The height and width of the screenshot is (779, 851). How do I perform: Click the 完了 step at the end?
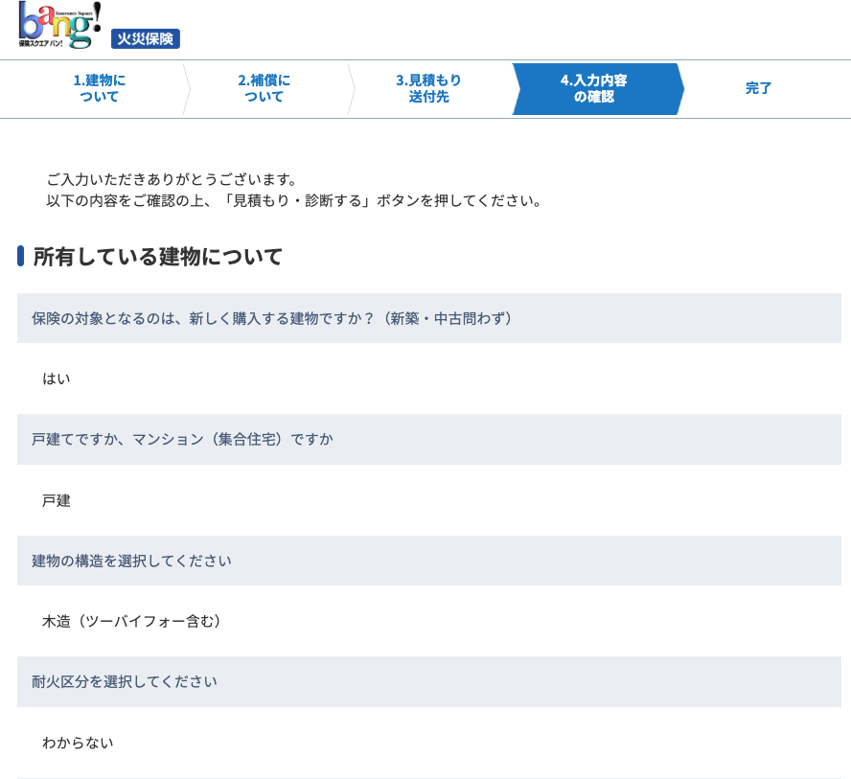[758, 88]
